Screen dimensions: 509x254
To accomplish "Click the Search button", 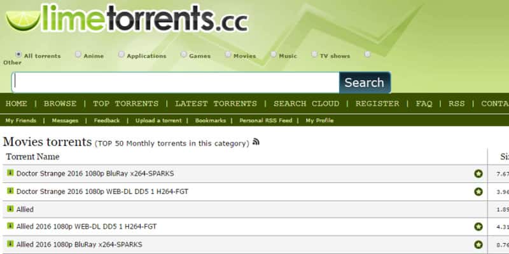I will (365, 83).
